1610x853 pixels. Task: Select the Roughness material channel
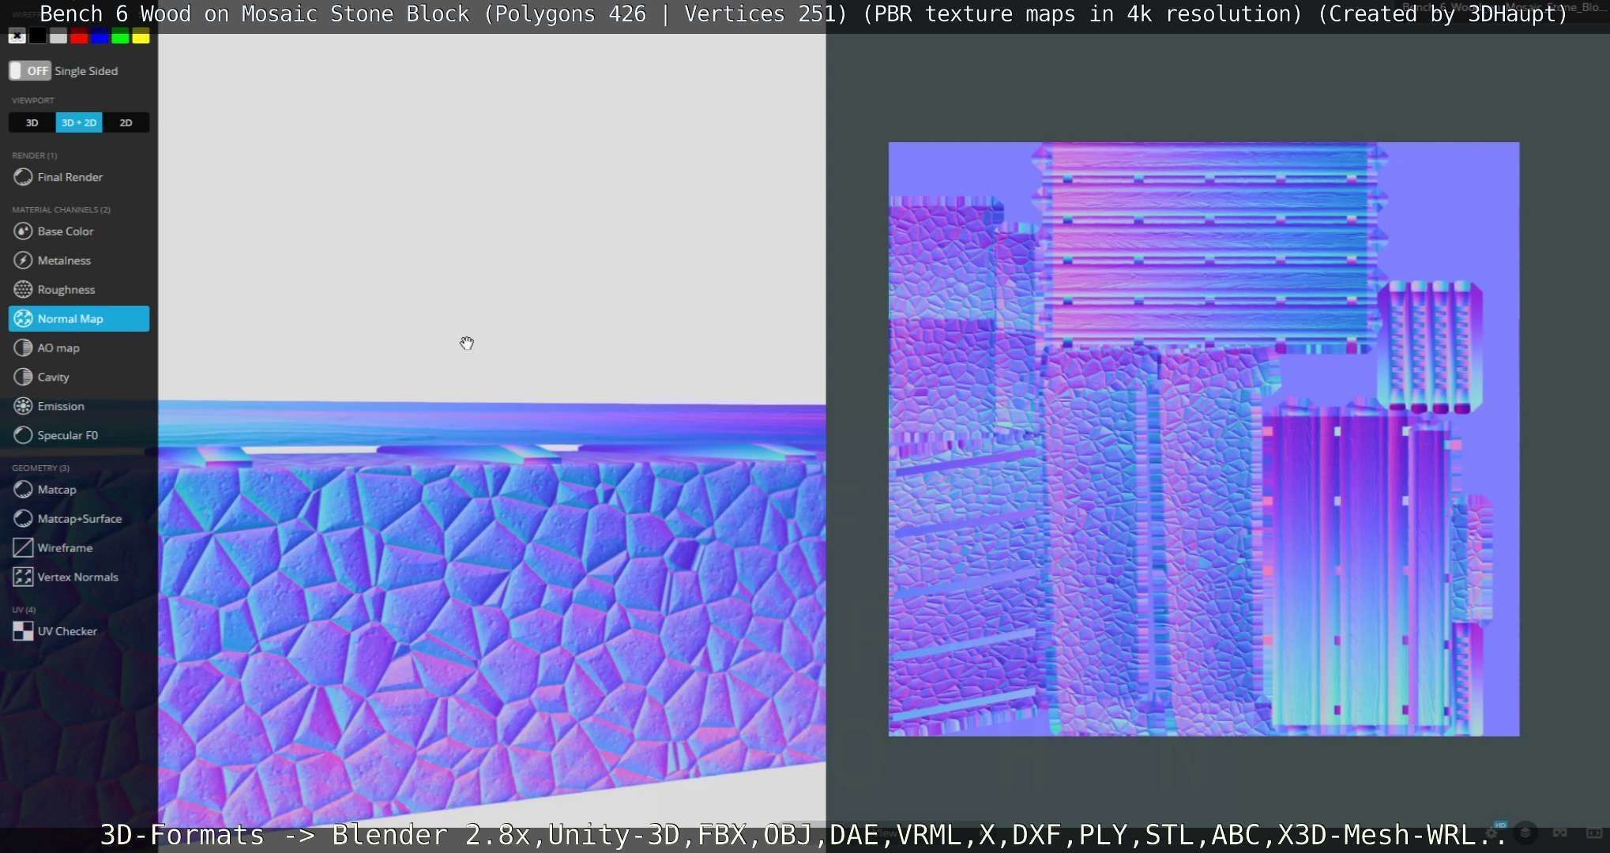pos(66,290)
